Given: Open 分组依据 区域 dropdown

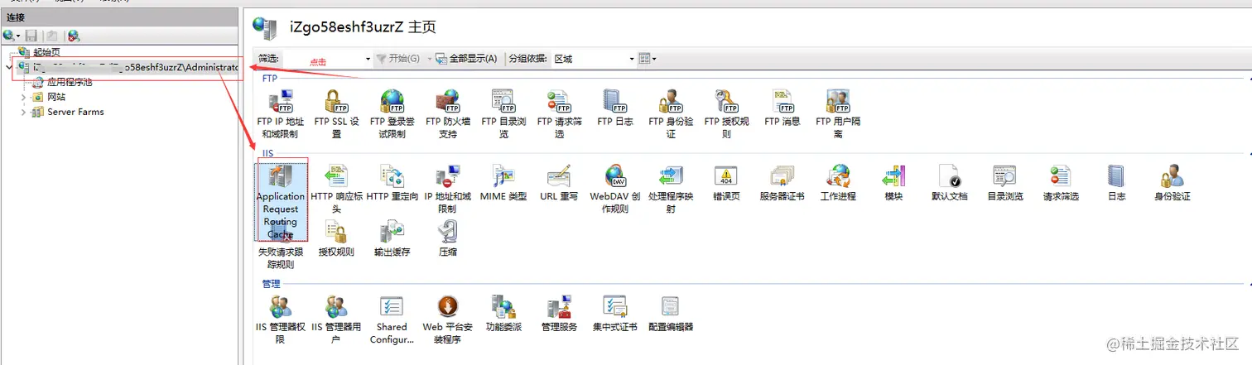Looking at the screenshot, I should point(593,59).
